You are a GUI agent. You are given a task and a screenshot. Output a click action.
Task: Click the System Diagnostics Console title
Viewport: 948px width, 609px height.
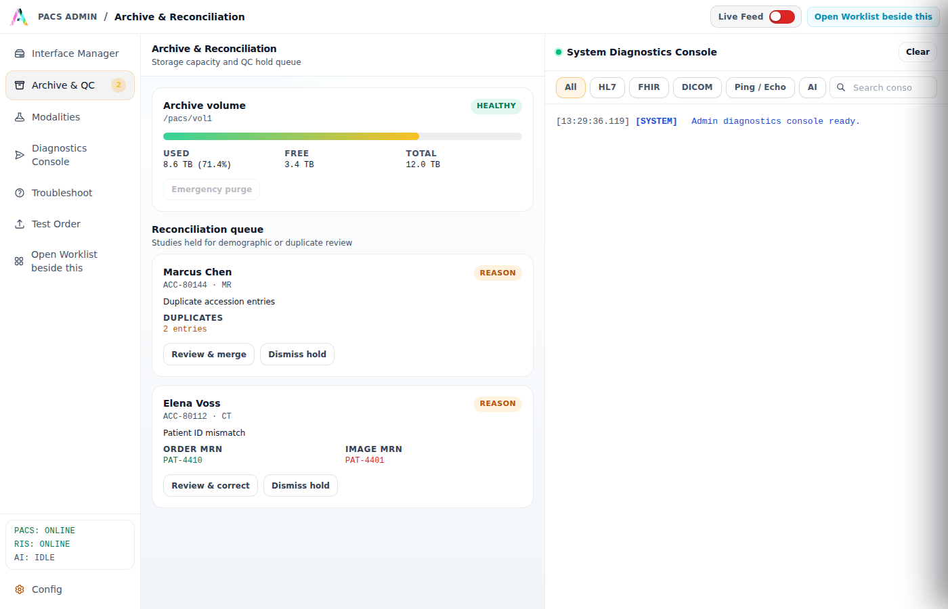tap(642, 52)
